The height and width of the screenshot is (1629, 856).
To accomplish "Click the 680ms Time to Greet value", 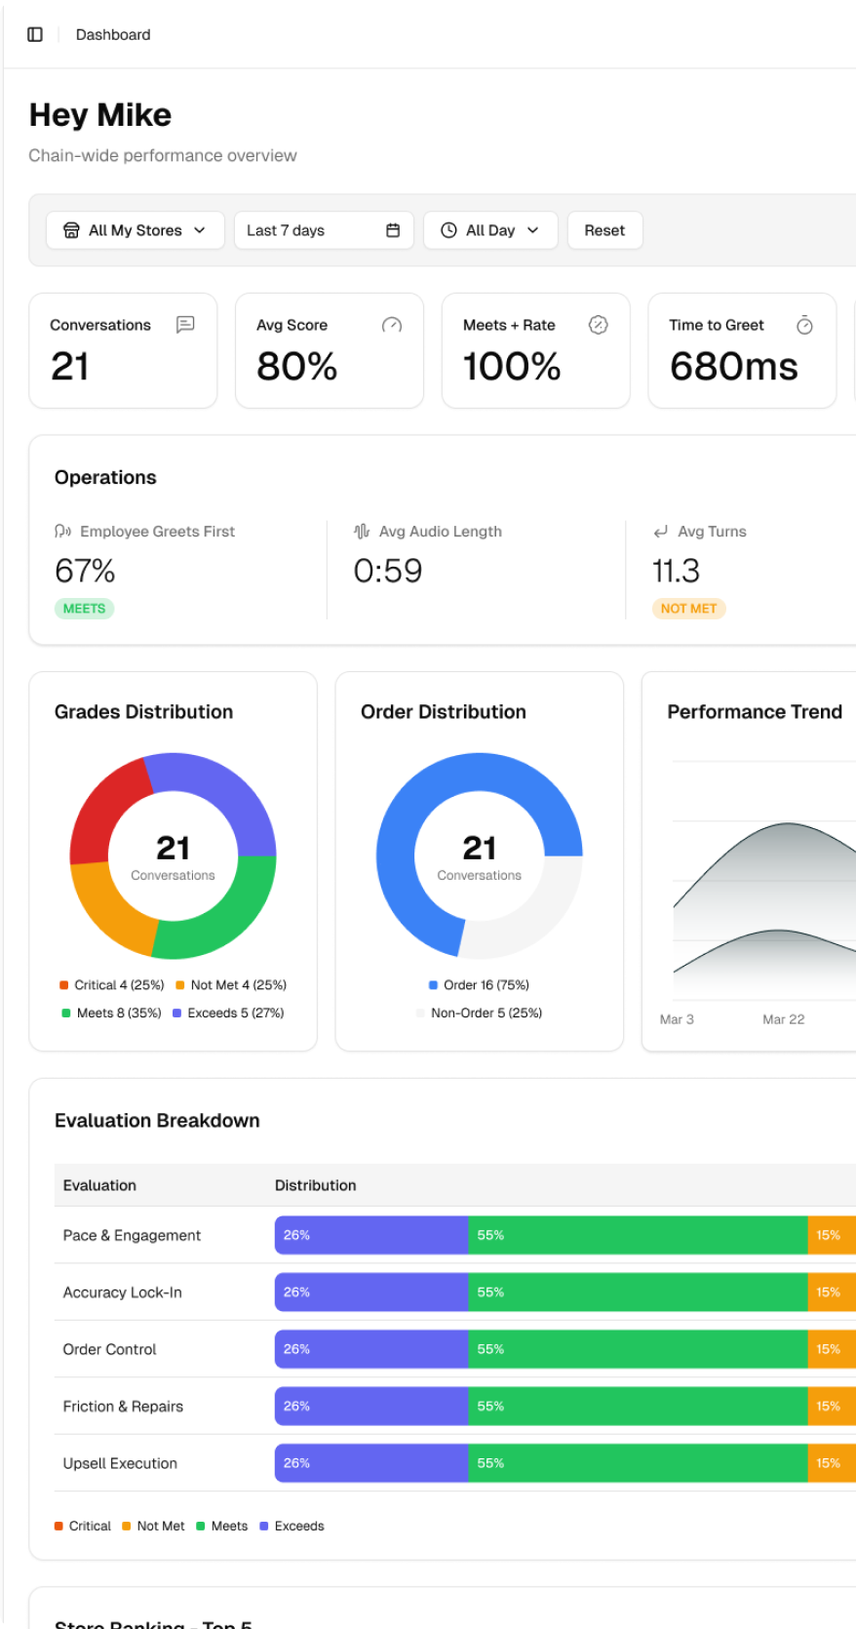I will point(734,367).
